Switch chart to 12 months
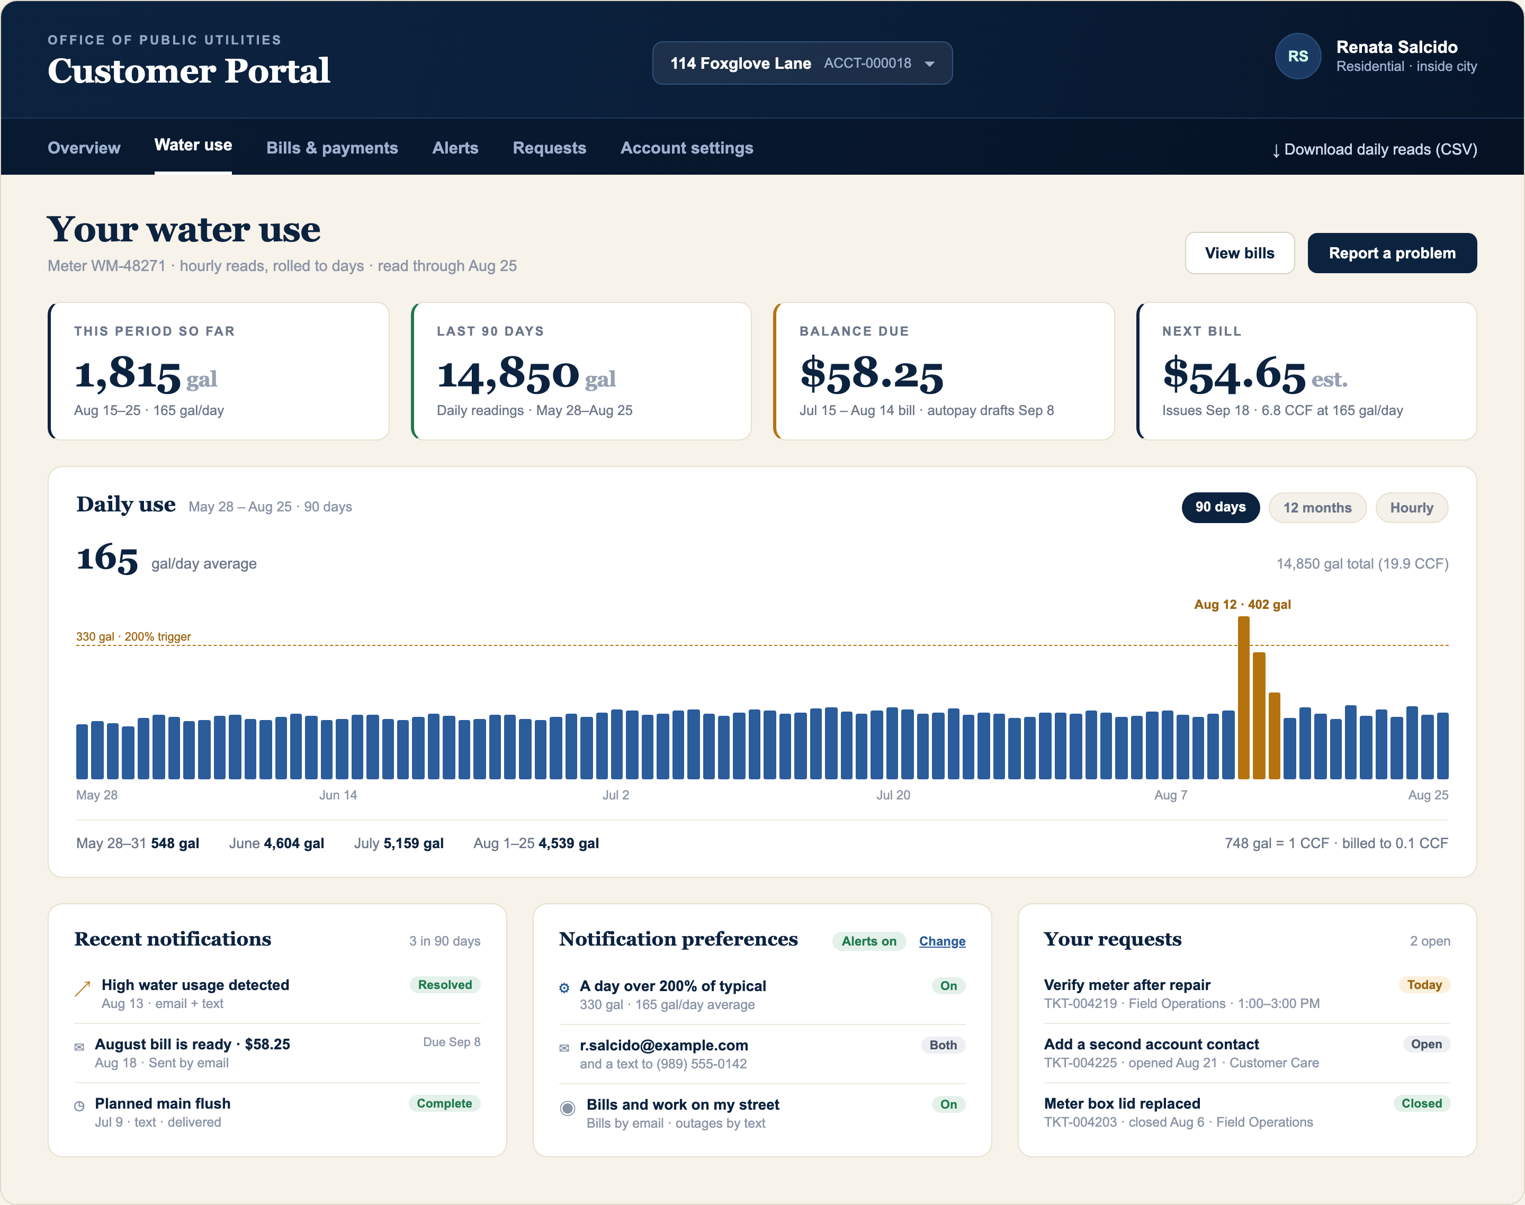The image size is (1525, 1205). (1317, 508)
